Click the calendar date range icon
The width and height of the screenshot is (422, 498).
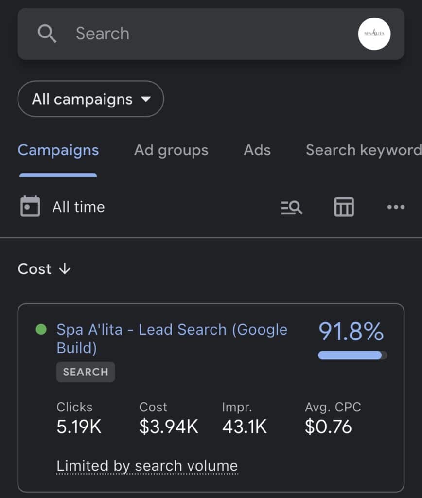click(30, 207)
